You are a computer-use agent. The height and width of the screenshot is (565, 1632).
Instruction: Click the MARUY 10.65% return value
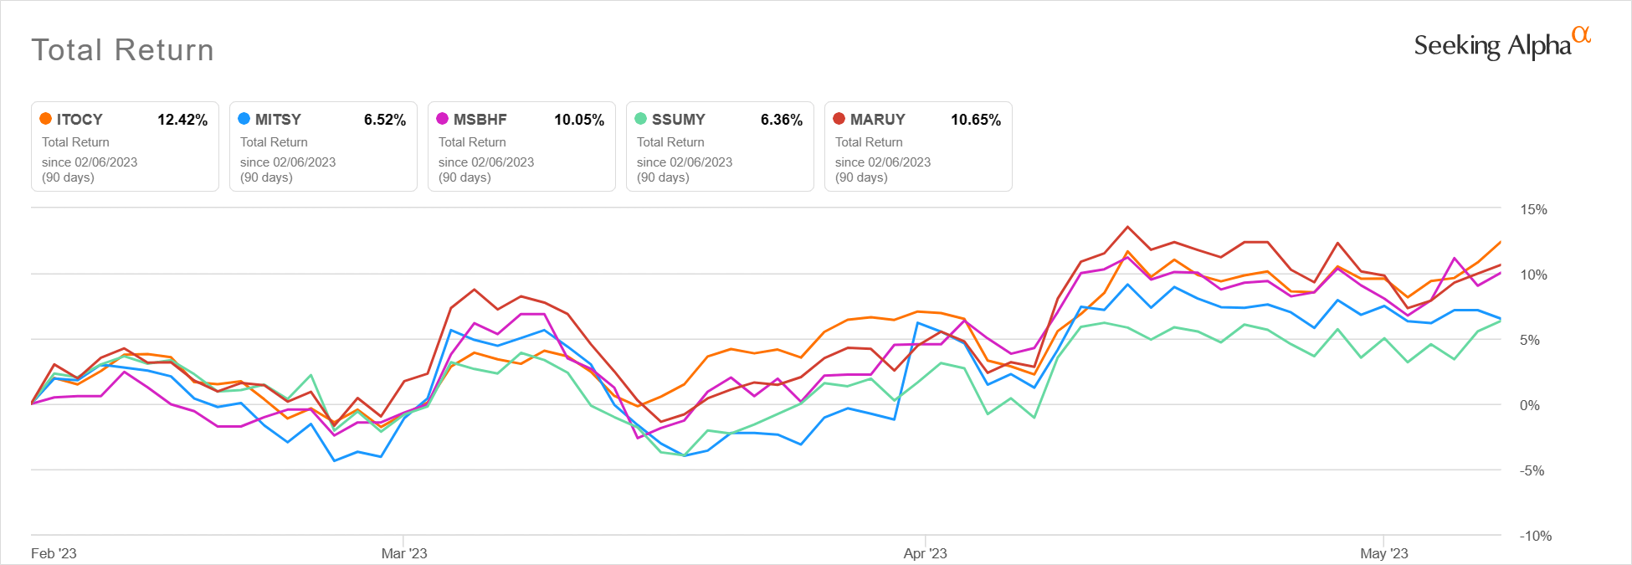(976, 120)
